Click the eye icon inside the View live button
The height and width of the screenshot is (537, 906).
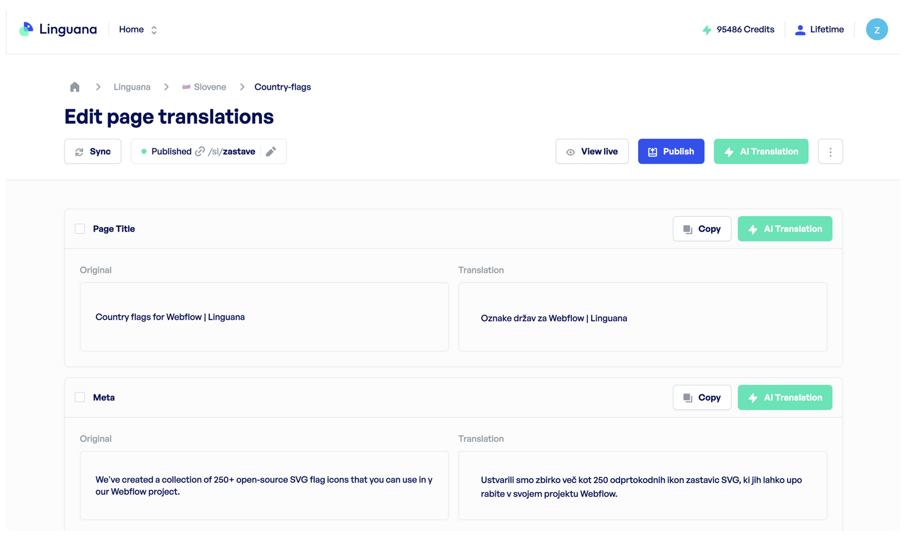pyautogui.click(x=570, y=151)
